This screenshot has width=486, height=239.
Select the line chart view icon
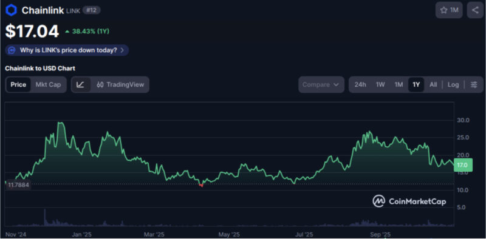click(80, 84)
